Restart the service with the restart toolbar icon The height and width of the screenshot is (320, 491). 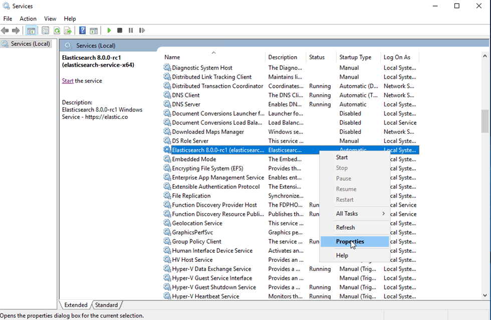pyautogui.click(x=142, y=30)
